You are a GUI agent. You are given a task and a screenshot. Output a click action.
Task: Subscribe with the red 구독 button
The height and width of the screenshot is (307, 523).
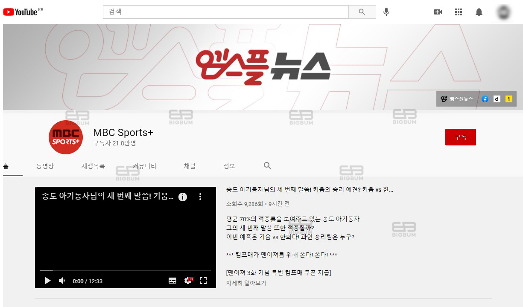[x=460, y=137]
